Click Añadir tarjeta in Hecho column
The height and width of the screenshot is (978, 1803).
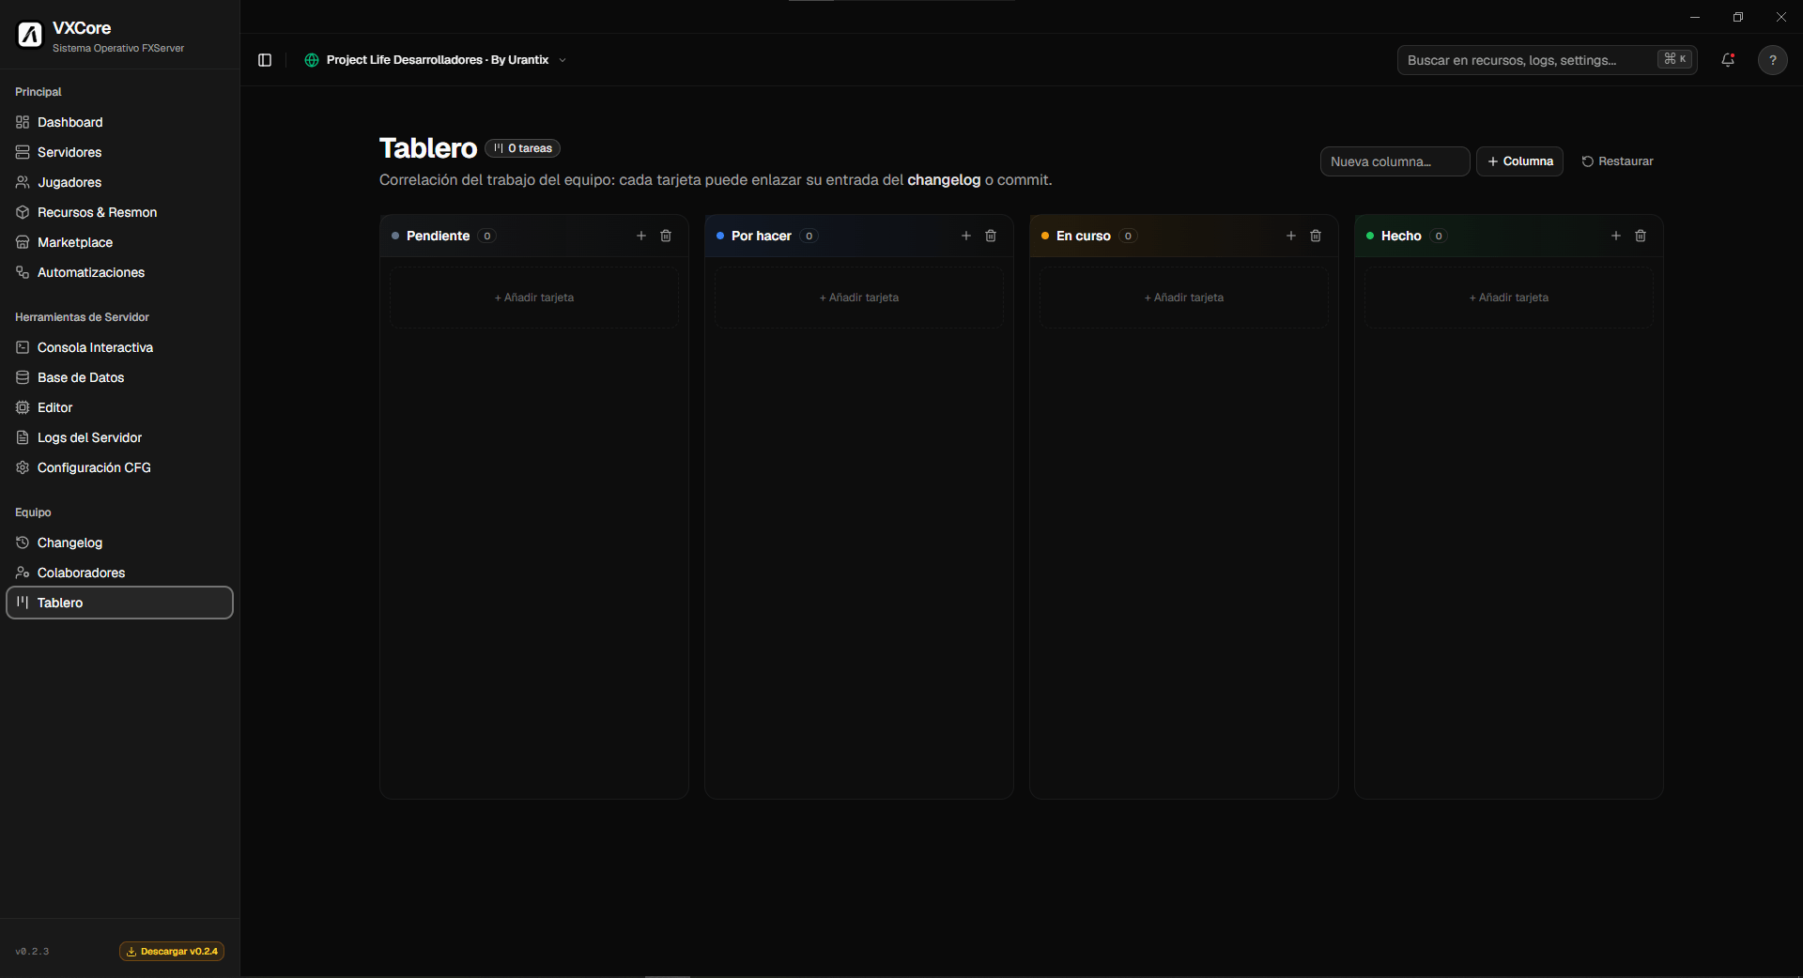click(x=1509, y=298)
